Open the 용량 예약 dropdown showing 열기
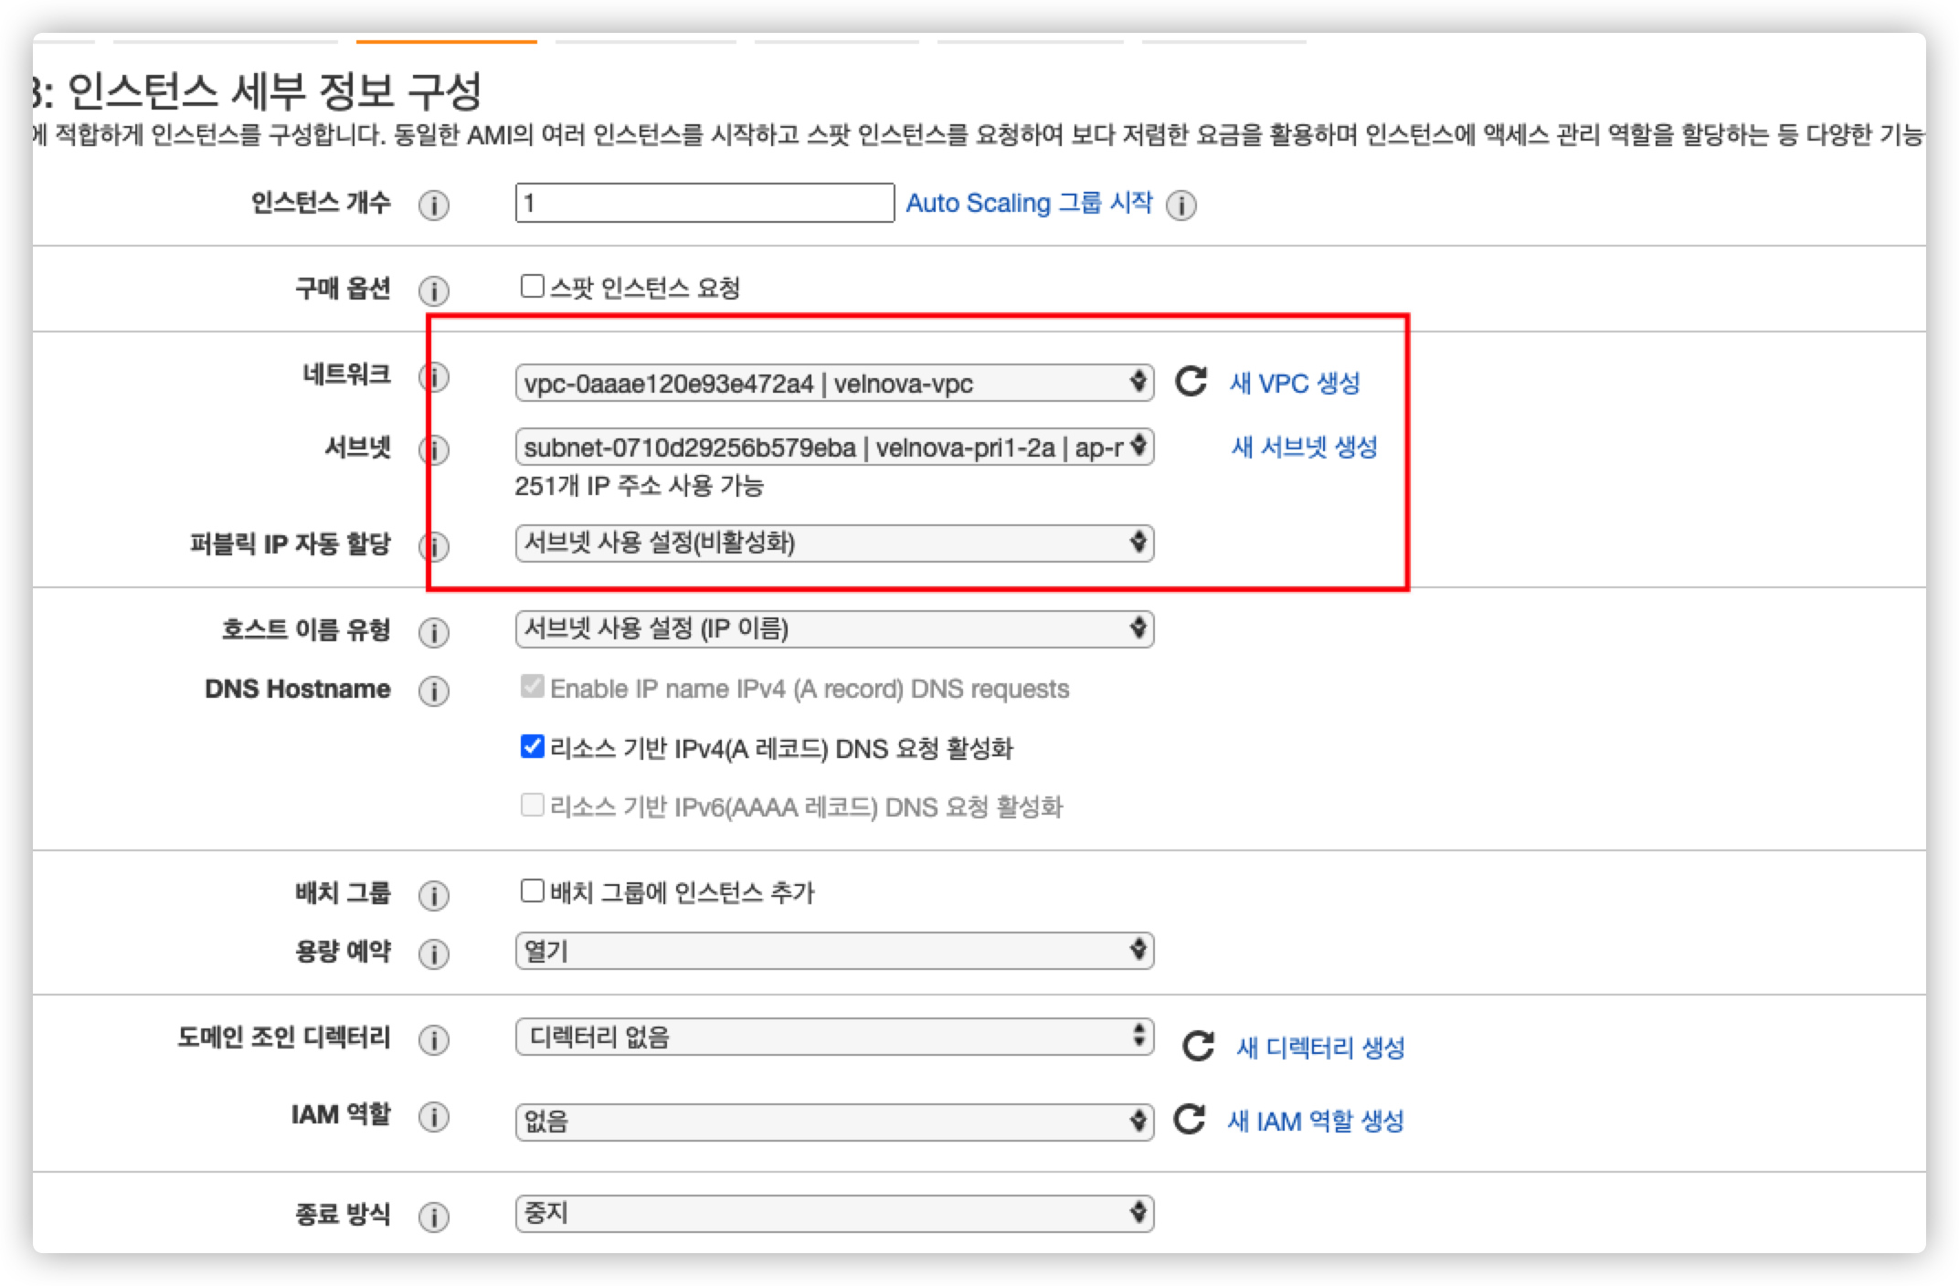1959x1286 pixels. 833,951
